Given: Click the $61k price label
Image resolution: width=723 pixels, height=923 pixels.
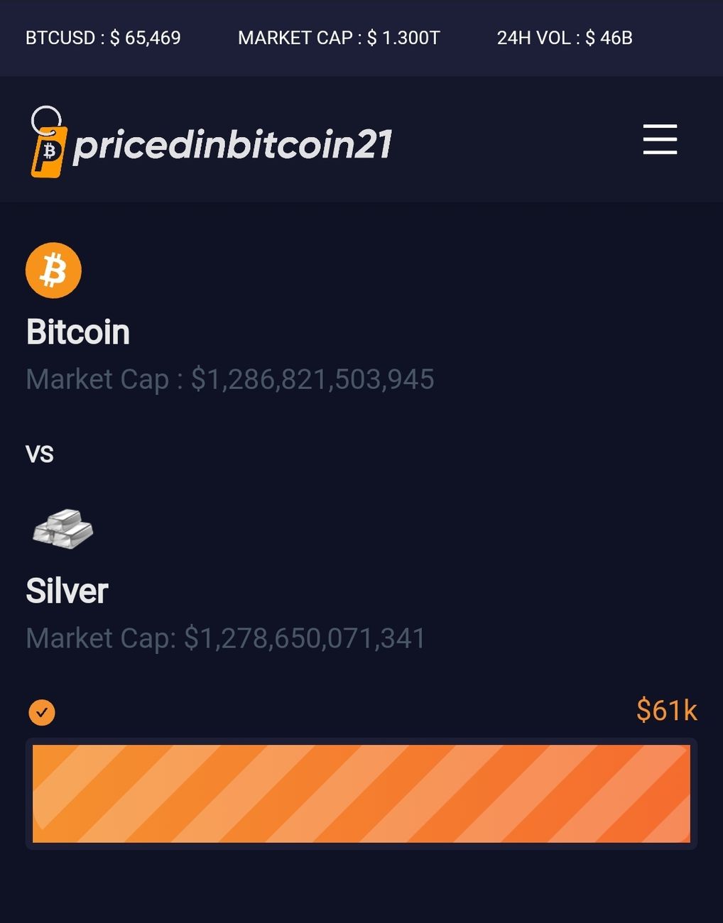Looking at the screenshot, I should pos(667,710).
